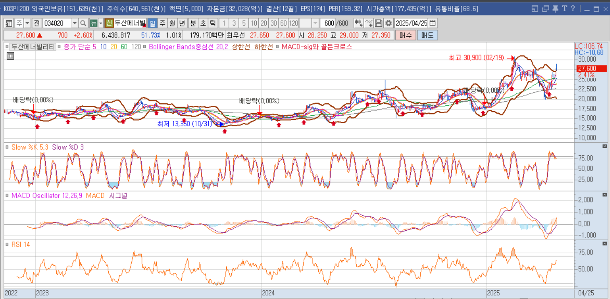Click the 600 candle count field

click(328, 23)
